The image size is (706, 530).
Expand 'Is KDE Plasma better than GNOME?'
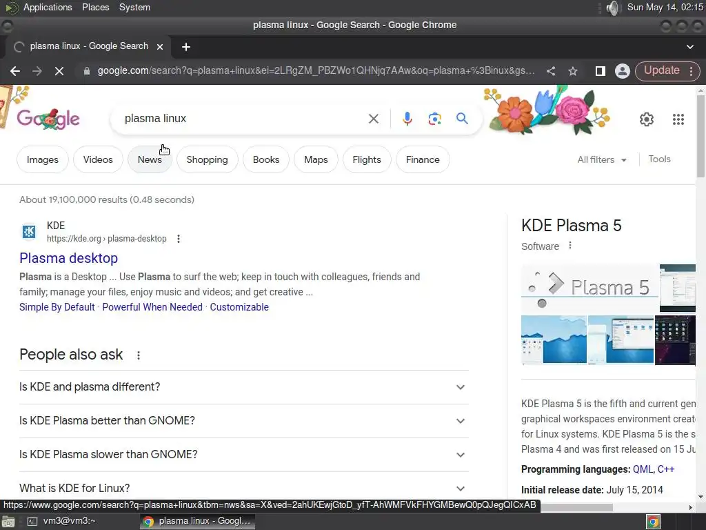(x=243, y=421)
